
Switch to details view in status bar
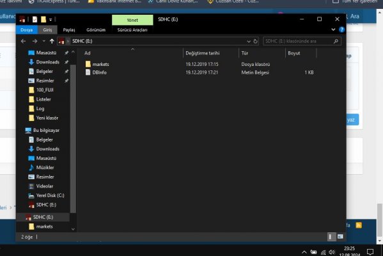pos(331,236)
